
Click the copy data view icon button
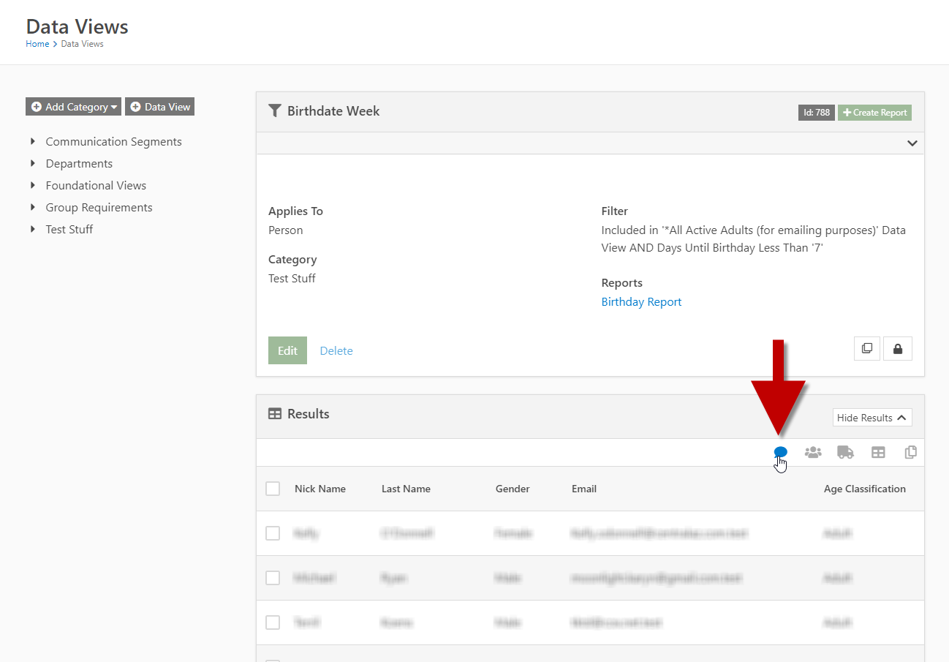(866, 349)
